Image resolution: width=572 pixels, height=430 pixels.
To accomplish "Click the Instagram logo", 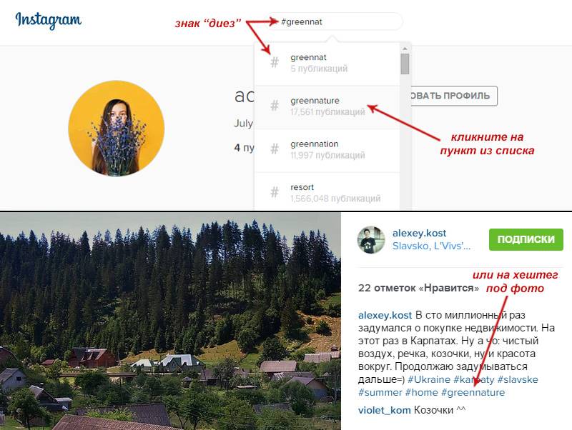I will tap(48, 20).
